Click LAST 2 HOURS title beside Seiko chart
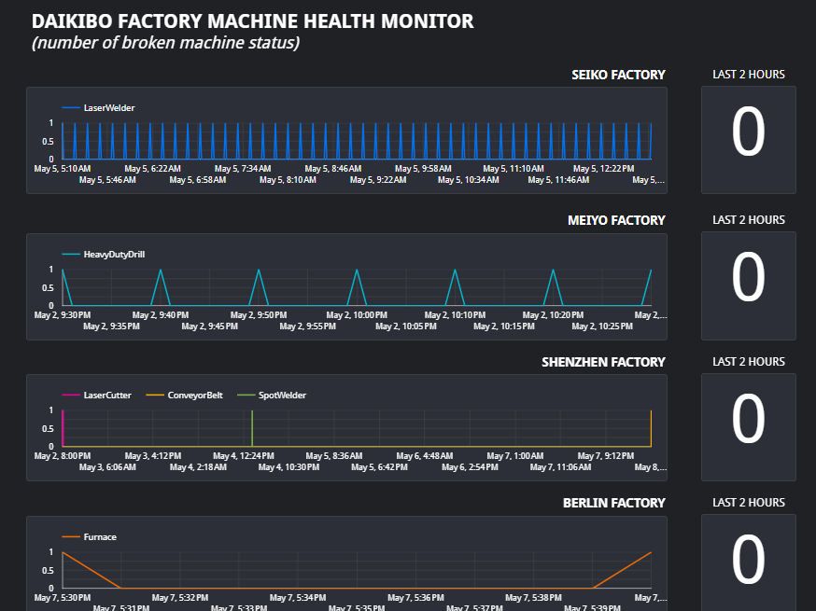816x611 pixels. pyautogui.click(x=748, y=75)
